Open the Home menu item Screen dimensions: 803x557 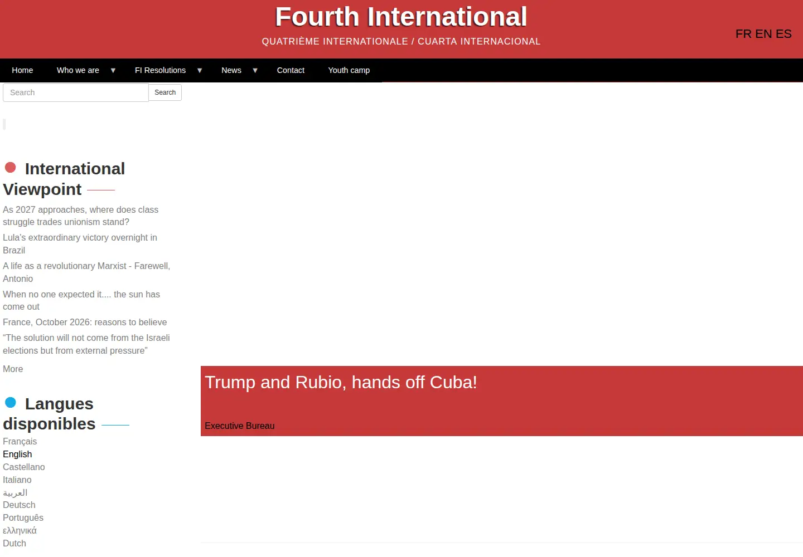tap(22, 70)
